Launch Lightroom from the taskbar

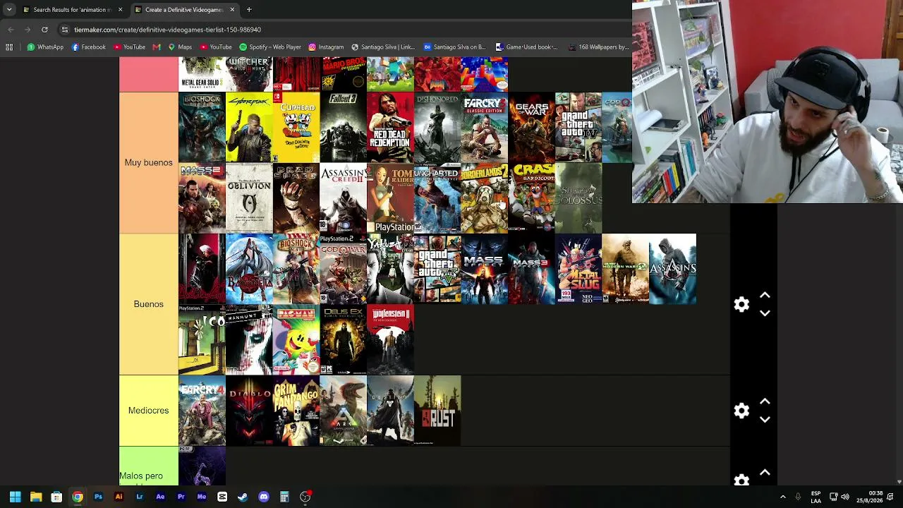click(x=140, y=497)
